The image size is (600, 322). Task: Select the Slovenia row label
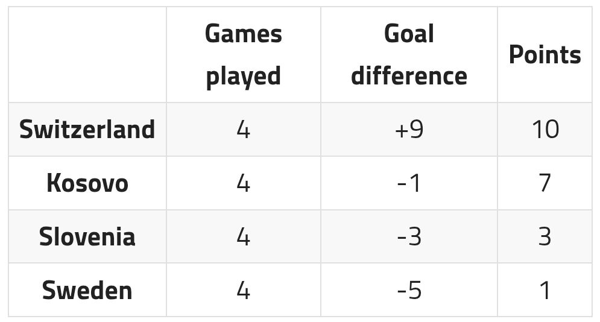click(x=87, y=236)
